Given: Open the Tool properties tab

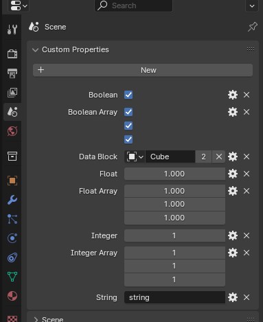Looking at the screenshot, I should (x=12, y=30).
